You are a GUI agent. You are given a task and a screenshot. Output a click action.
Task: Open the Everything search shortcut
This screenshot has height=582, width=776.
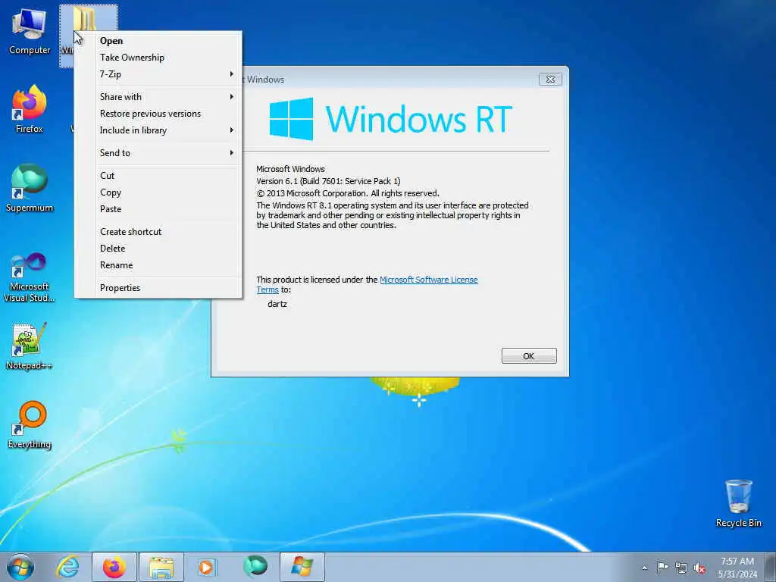30,424
